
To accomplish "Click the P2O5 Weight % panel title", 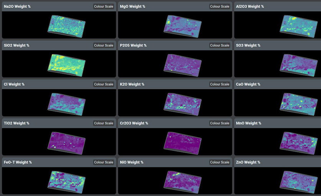I will [x=133, y=45].
